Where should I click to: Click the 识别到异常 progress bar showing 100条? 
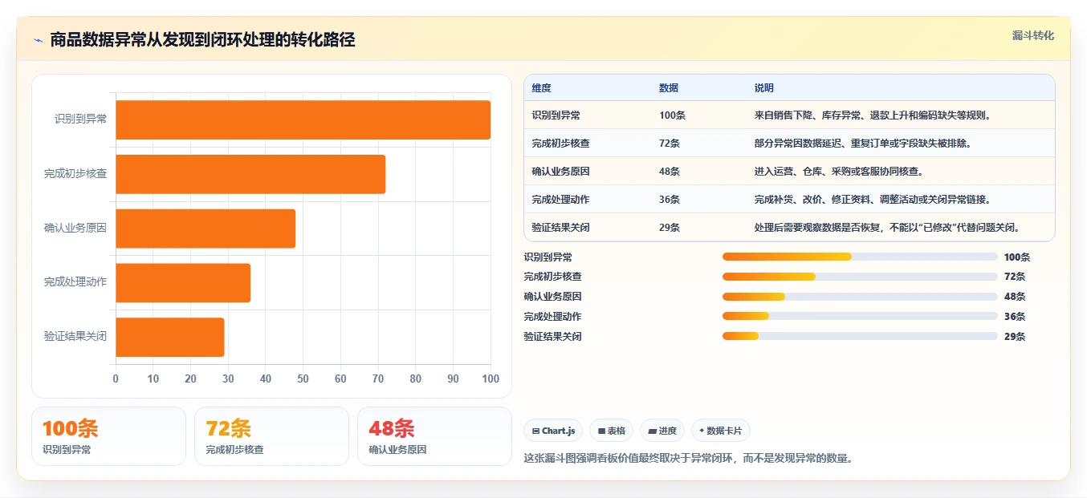[860, 257]
